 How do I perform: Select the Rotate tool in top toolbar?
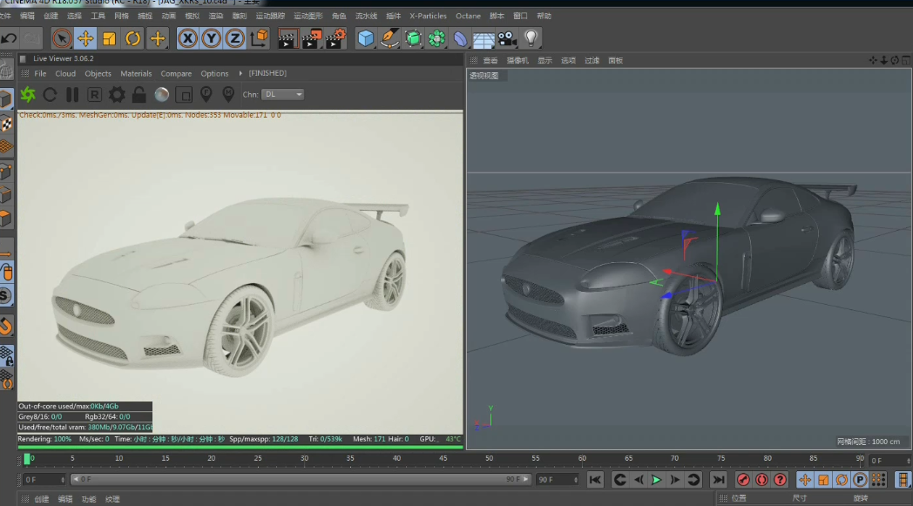[x=132, y=38]
